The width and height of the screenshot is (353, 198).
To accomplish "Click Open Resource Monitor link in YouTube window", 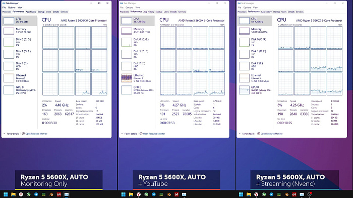I will click(154, 134).
